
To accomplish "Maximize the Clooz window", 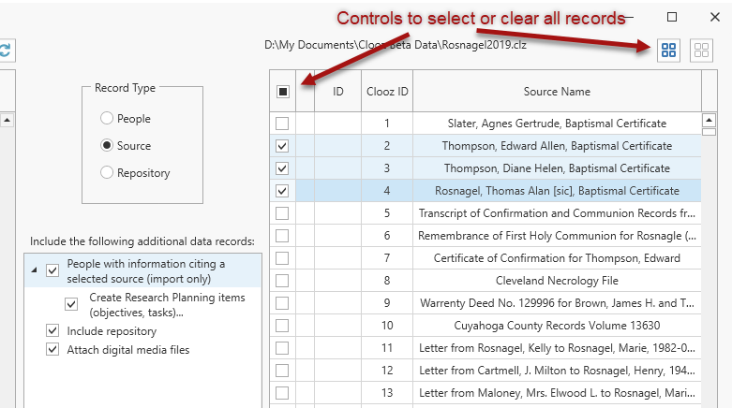I will 672,16.
